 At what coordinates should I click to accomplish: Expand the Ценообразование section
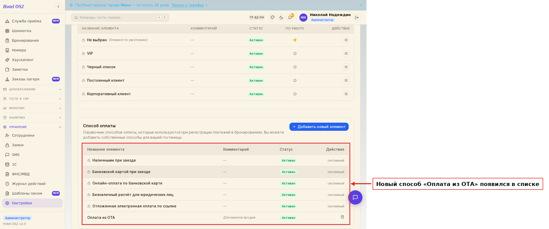(x=32, y=89)
